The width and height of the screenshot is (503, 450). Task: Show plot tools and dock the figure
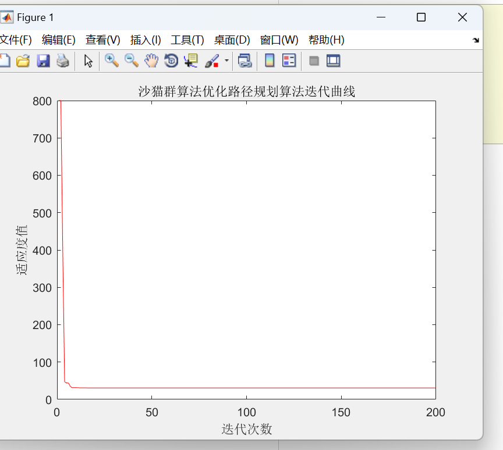(333, 60)
